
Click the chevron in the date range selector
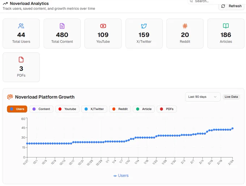click(215, 97)
